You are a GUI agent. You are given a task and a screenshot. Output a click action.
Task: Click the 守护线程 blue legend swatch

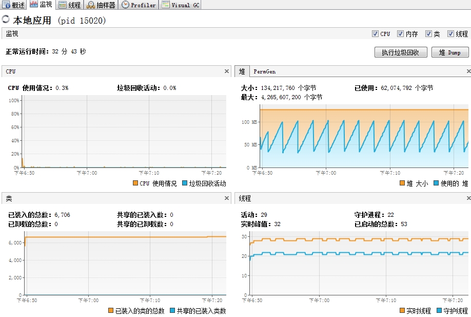pos(439,310)
